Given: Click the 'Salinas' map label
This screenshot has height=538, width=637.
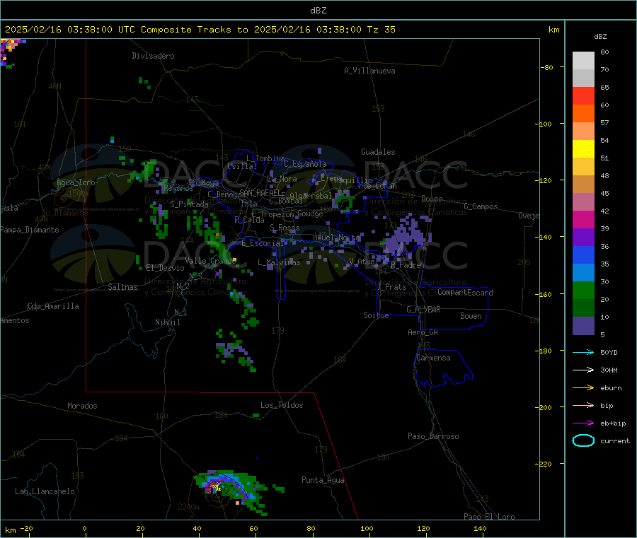Looking at the screenshot, I should point(122,287).
